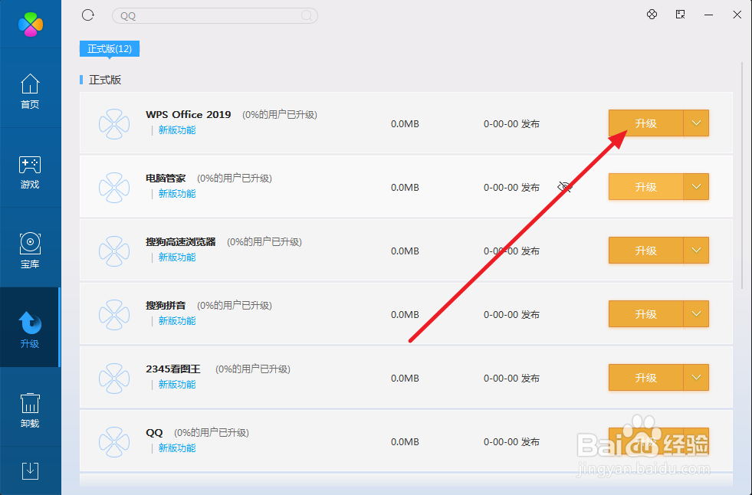
Task: Click the 2345看图王 app icon
Action: coord(114,379)
